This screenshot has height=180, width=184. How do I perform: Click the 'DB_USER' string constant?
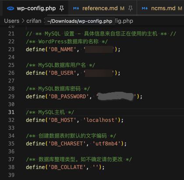tap(62, 73)
